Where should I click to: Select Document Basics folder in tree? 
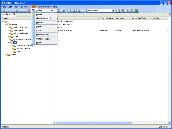pyautogui.click(x=23, y=49)
